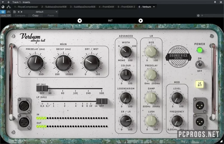Screen dimensions: 224x144
Task: Click the plus icon beside Track 1 Inserts
Action: [x=8, y=2]
